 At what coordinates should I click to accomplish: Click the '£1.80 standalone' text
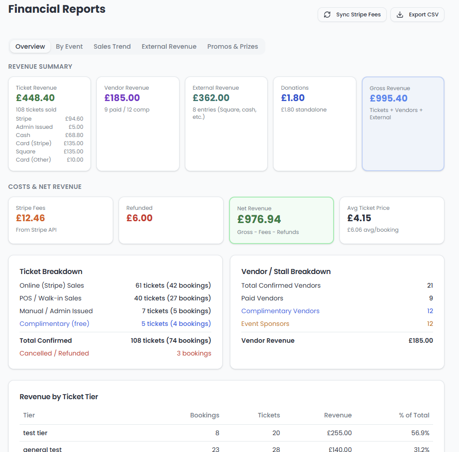pos(304,110)
